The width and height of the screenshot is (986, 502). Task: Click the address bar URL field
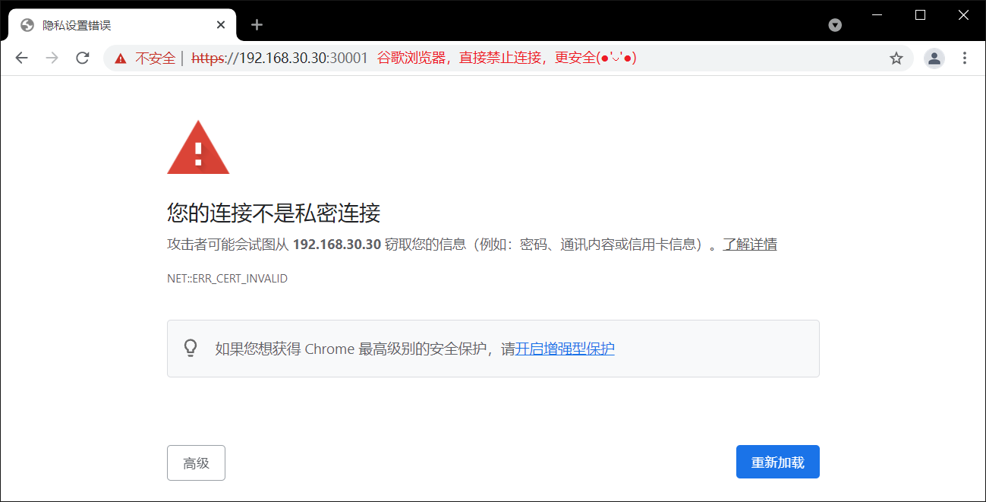tap(509, 58)
